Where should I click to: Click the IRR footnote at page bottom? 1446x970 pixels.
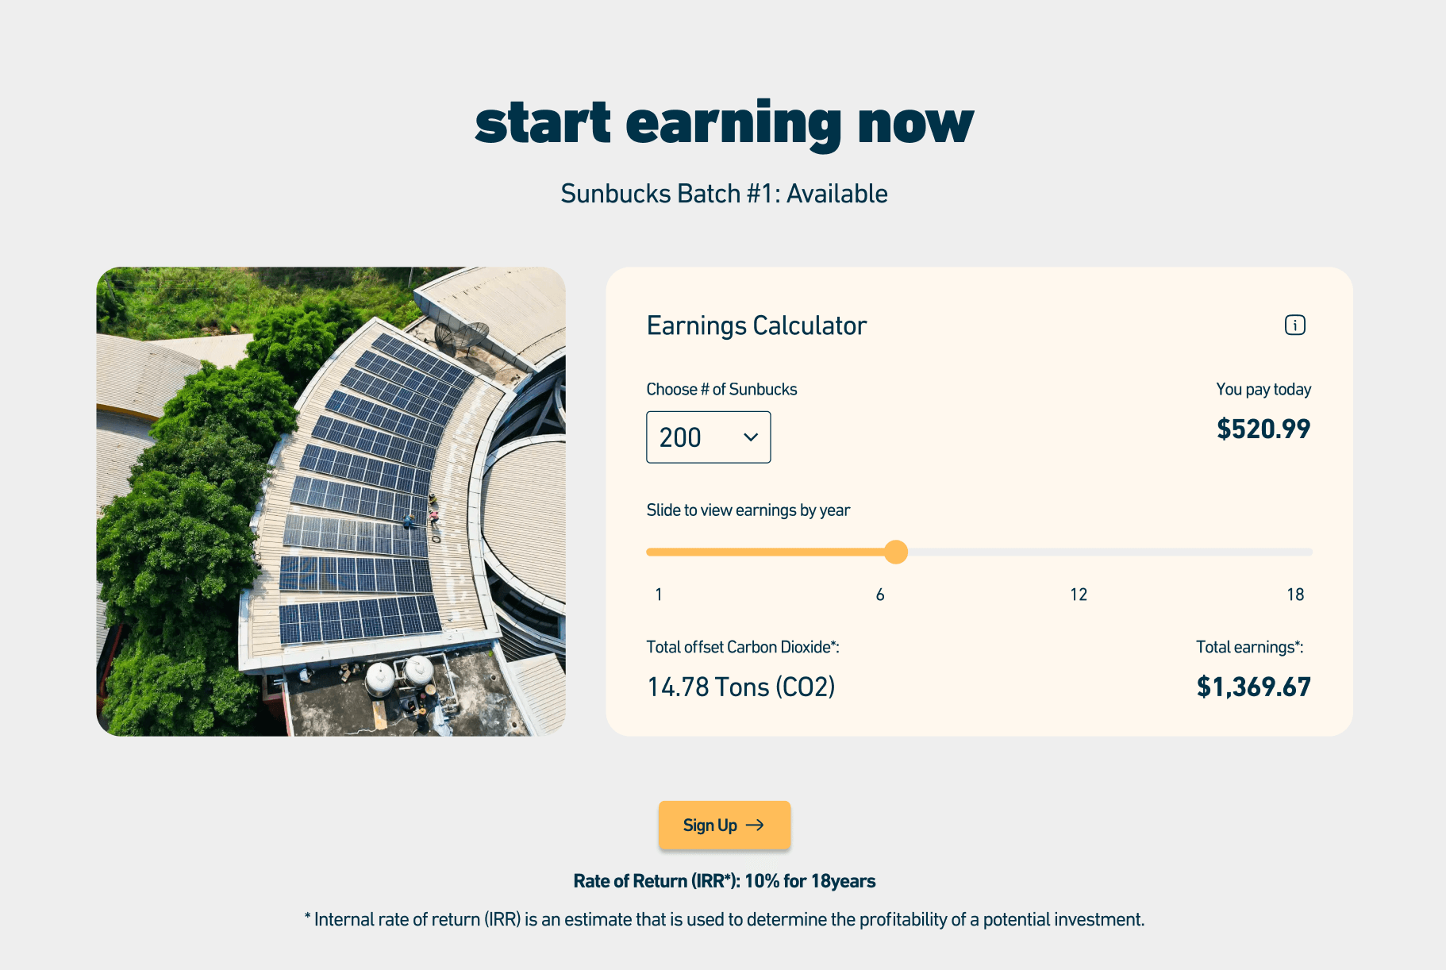coord(723,919)
